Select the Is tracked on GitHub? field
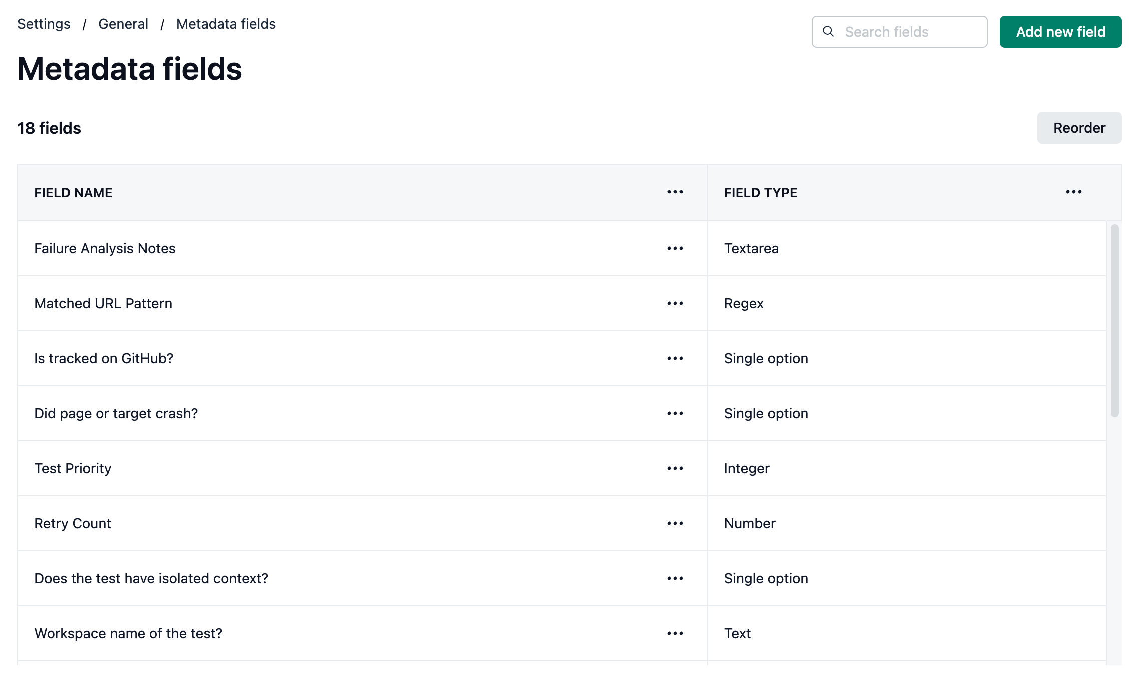Image resolution: width=1138 pixels, height=676 pixels. coord(104,358)
